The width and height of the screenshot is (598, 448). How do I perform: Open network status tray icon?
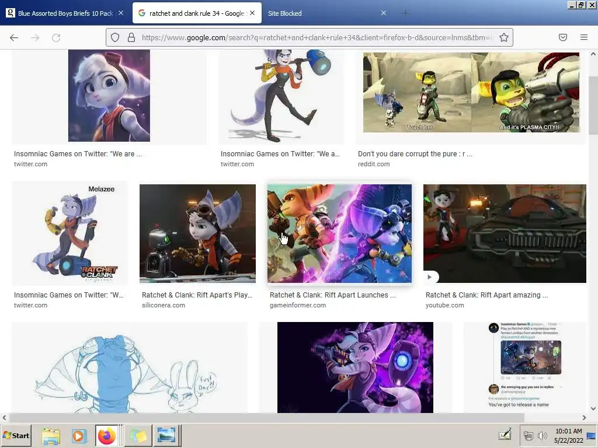pyautogui.click(x=529, y=436)
